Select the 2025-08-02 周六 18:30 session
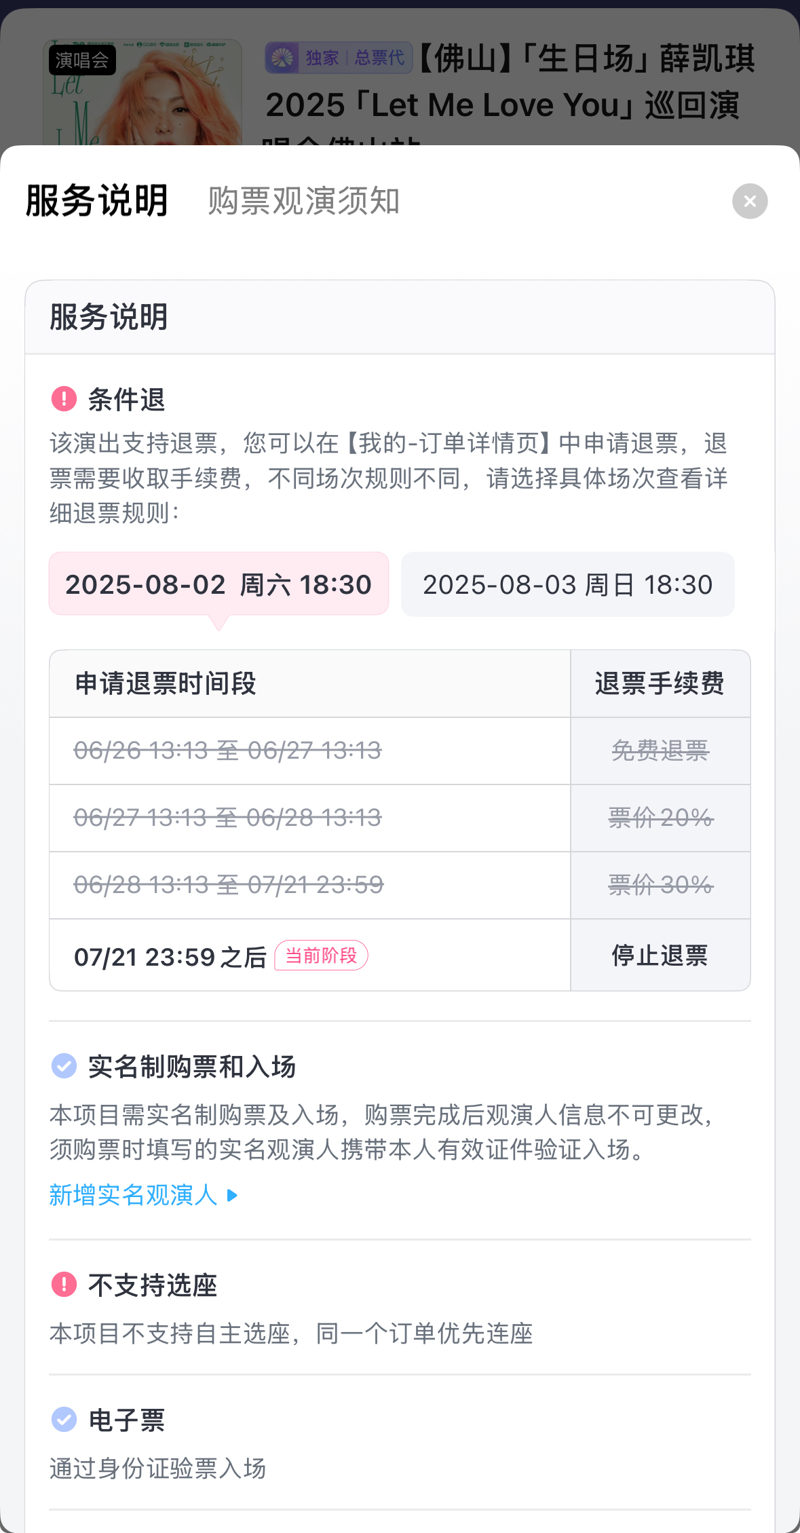The image size is (800, 1533). tap(218, 584)
